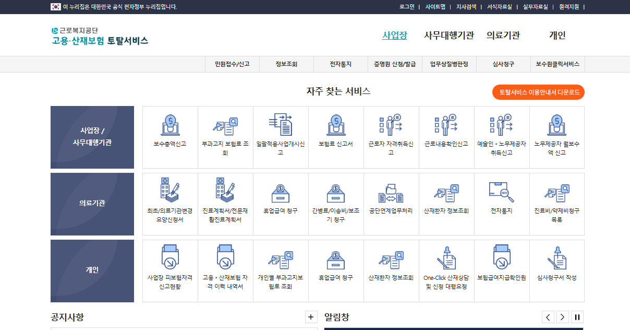This screenshot has height=330, width=630.
Task: Open 휴업급여 청구 in the 의료기관 row
Action: pyautogui.click(x=281, y=201)
